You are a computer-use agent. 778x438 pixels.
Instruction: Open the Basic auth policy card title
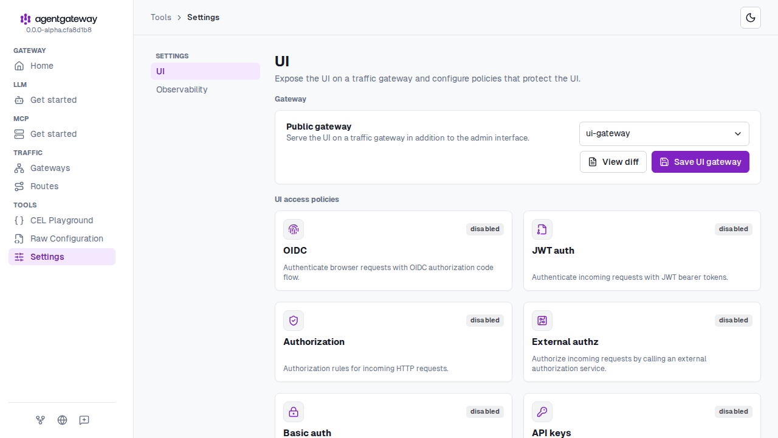(307, 433)
